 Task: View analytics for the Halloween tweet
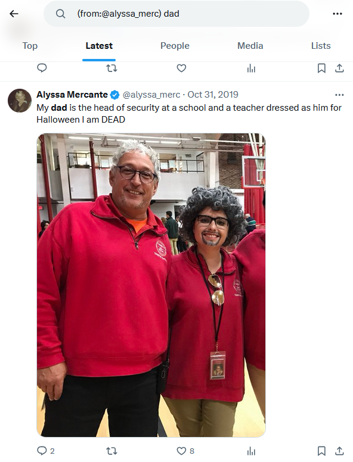251,451
